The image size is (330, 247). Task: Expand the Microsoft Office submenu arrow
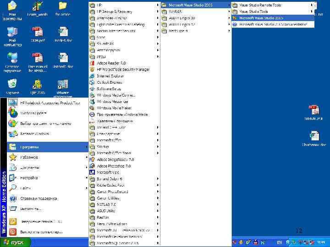coord(158,140)
